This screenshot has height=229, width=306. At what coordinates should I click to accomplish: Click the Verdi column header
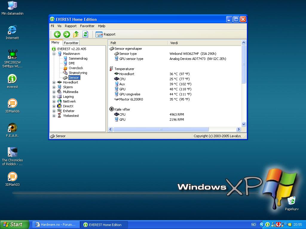pyautogui.click(x=204, y=43)
